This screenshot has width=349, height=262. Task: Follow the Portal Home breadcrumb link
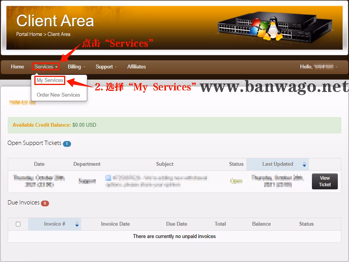click(x=29, y=34)
